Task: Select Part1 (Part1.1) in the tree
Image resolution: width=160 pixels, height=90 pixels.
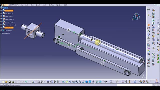Action: coord(9,11)
